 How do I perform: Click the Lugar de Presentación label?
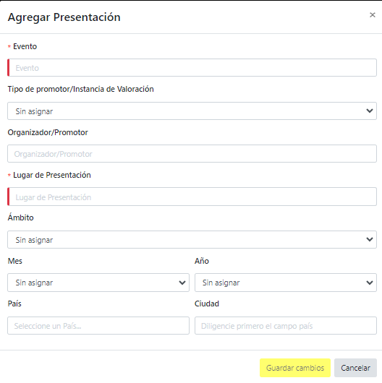[52, 175]
